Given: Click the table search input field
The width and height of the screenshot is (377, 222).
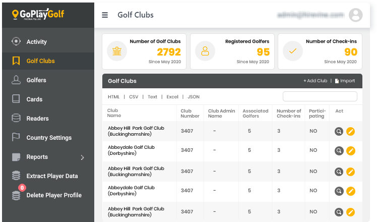Looking at the screenshot, I should [x=320, y=96].
